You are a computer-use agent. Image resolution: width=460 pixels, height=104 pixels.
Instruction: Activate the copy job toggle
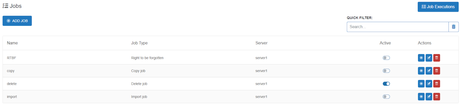tap(386, 71)
